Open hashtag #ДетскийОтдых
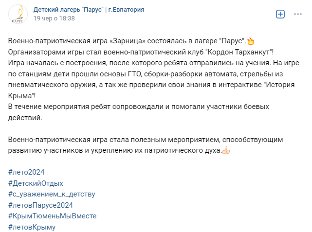Viewport: 312px width, 232px height. [x=36, y=183]
